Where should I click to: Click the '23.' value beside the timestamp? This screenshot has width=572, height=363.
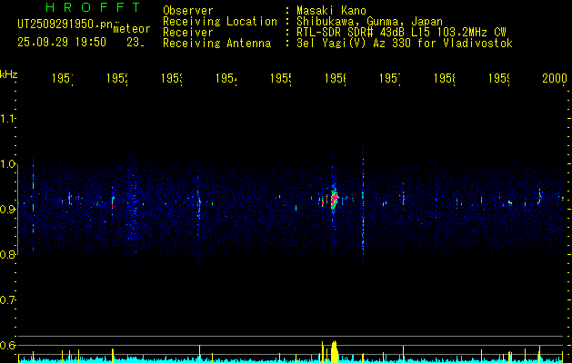pos(135,43)
